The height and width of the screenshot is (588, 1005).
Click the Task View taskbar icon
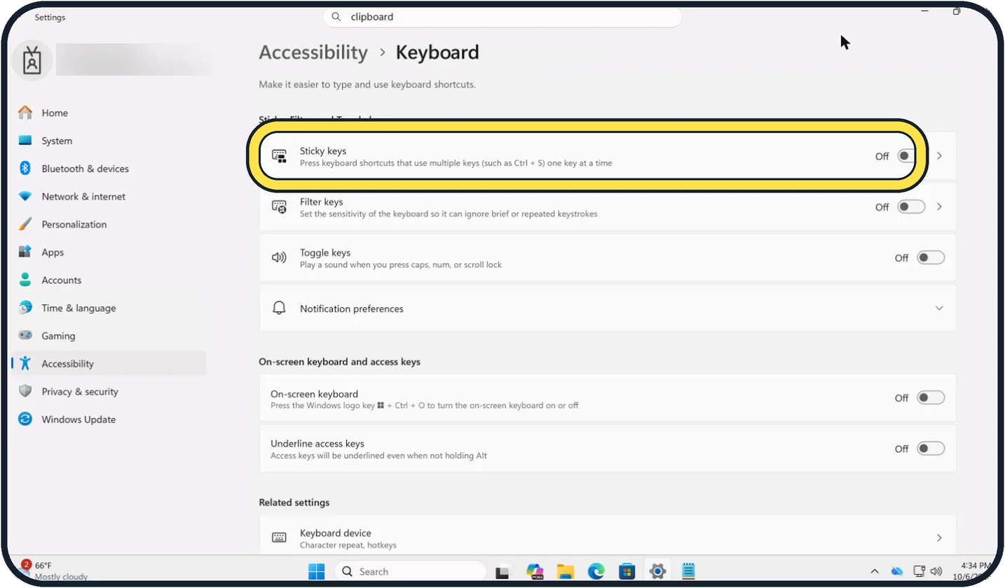[502, 572]
